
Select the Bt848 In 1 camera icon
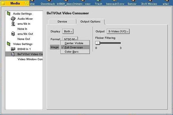coord(13,49)
